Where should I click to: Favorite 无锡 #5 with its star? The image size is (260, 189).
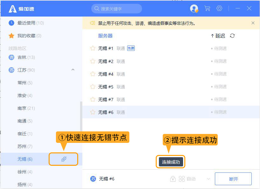pyautogui.click(x=93, y=87)
